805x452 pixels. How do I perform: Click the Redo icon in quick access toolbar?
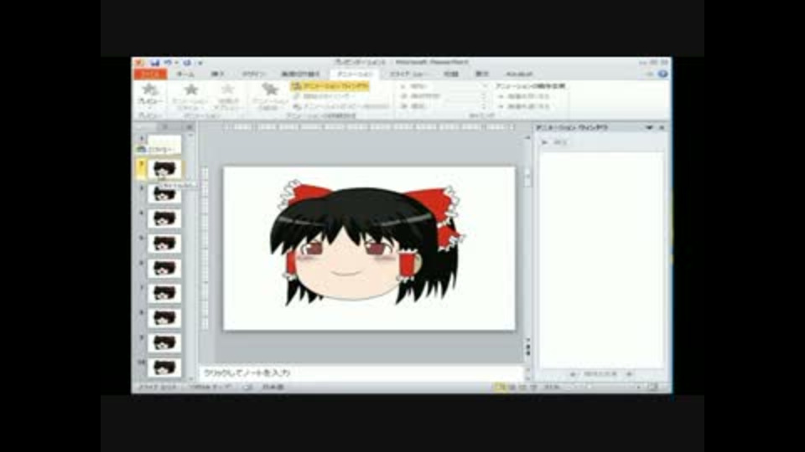(187, 63)
